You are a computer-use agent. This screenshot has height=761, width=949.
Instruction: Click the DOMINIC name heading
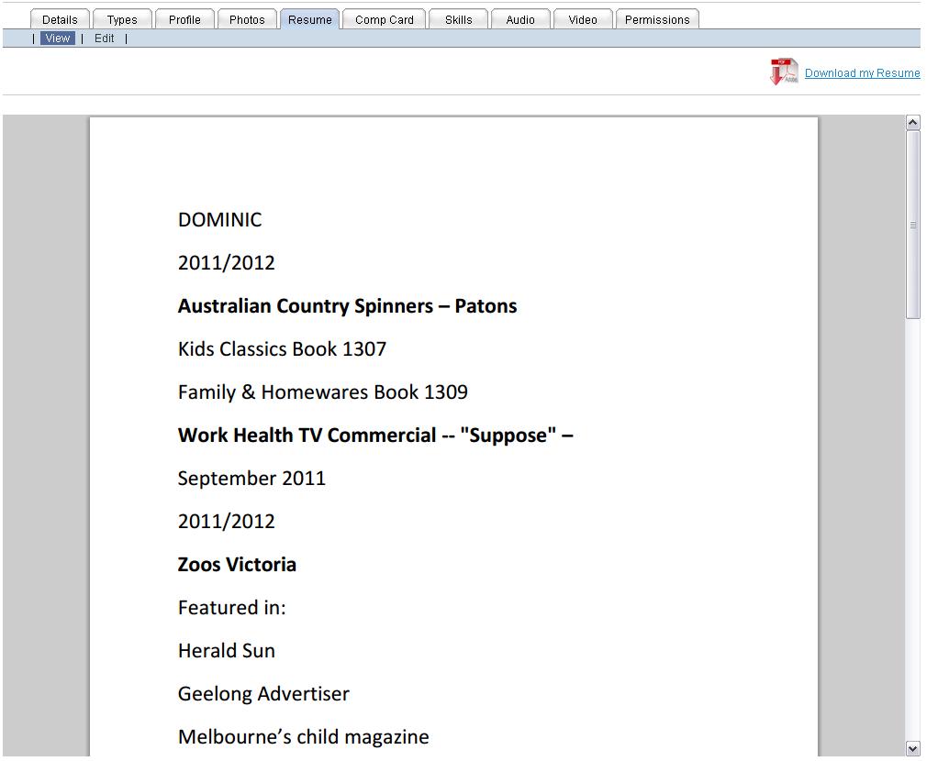click(219, 219)
